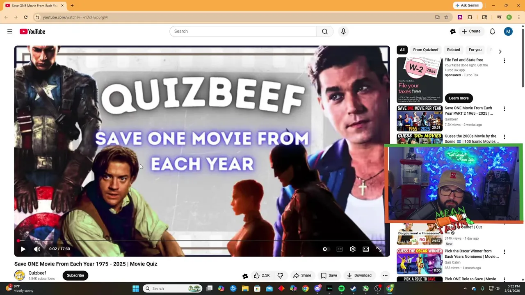Open TurboTax Learn more button
525x295 pixels.
click(459, 98)
